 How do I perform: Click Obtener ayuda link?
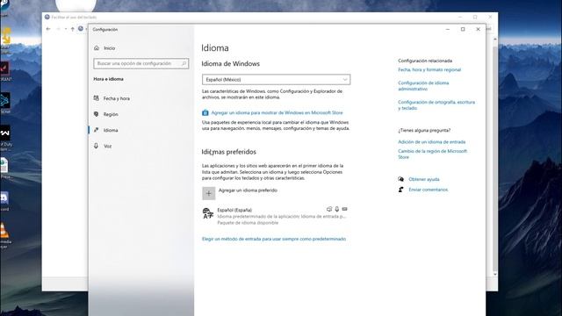point(423,179)
